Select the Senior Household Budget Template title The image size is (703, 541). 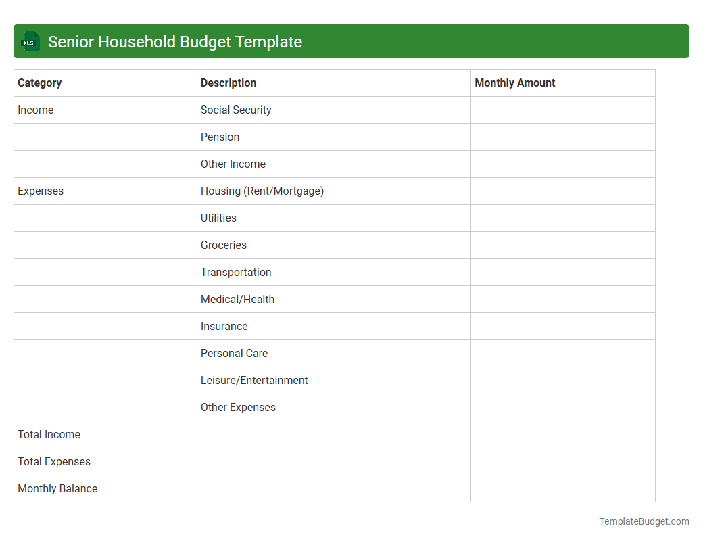pyautogui.click(x=174, y=41)
